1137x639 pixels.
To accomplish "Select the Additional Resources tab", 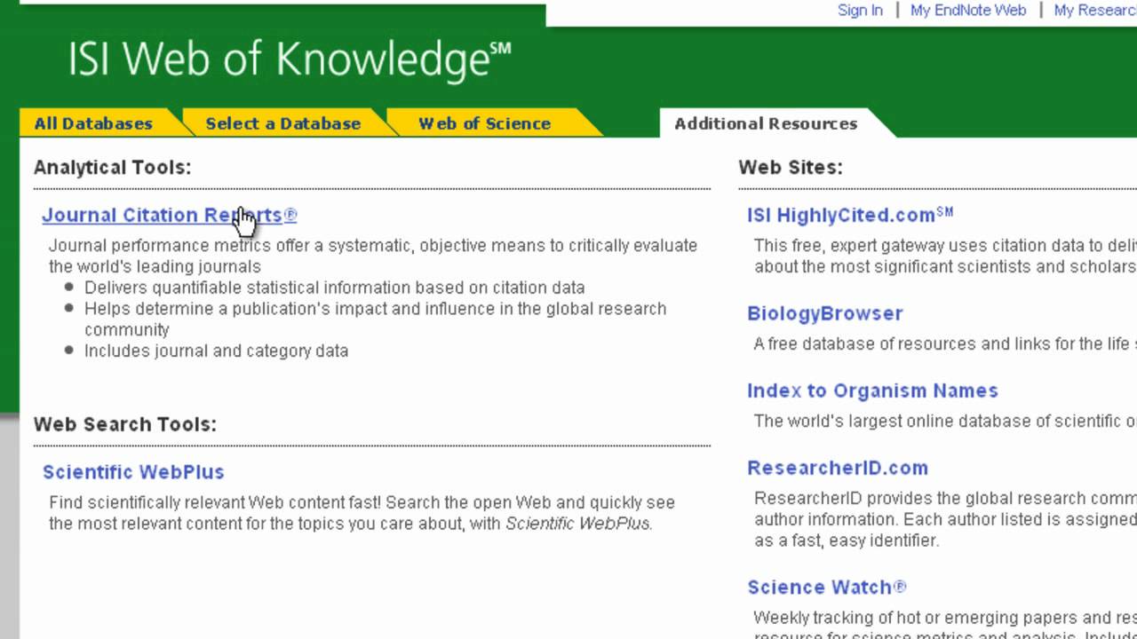I will point(765,124).
